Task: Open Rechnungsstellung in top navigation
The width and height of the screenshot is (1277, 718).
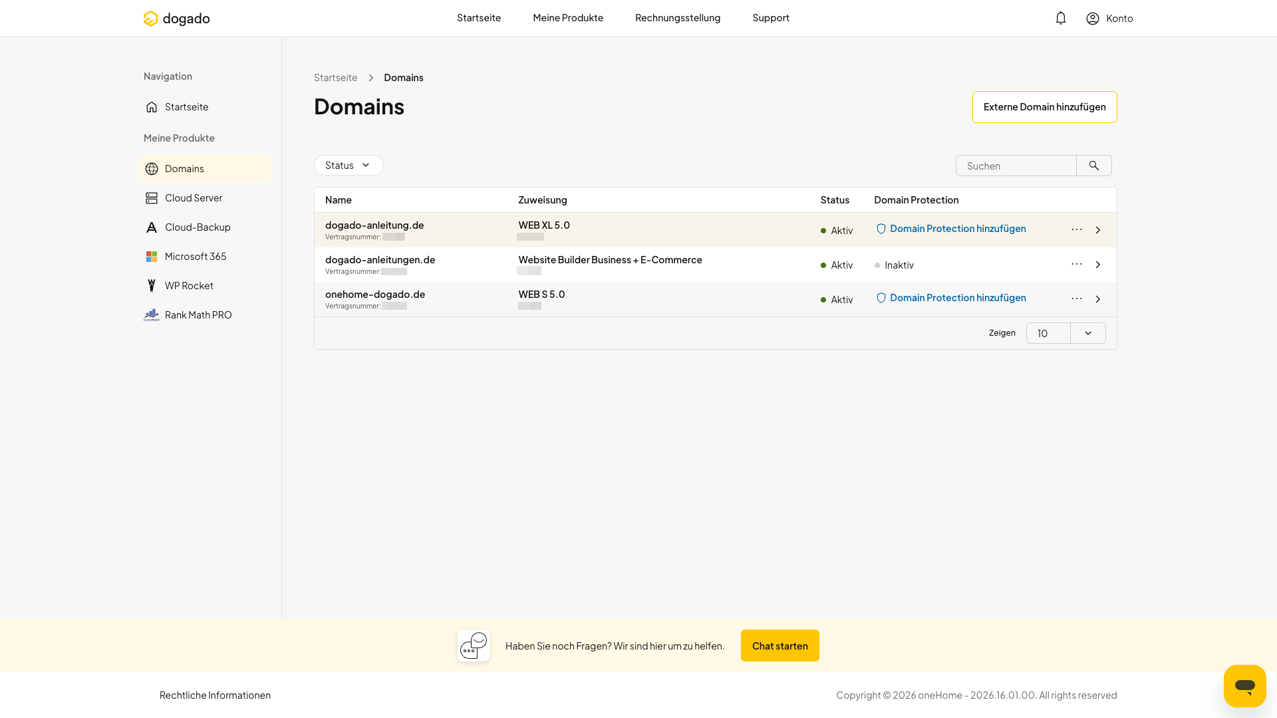Action: pyautogui.click(x=678, y=18)
